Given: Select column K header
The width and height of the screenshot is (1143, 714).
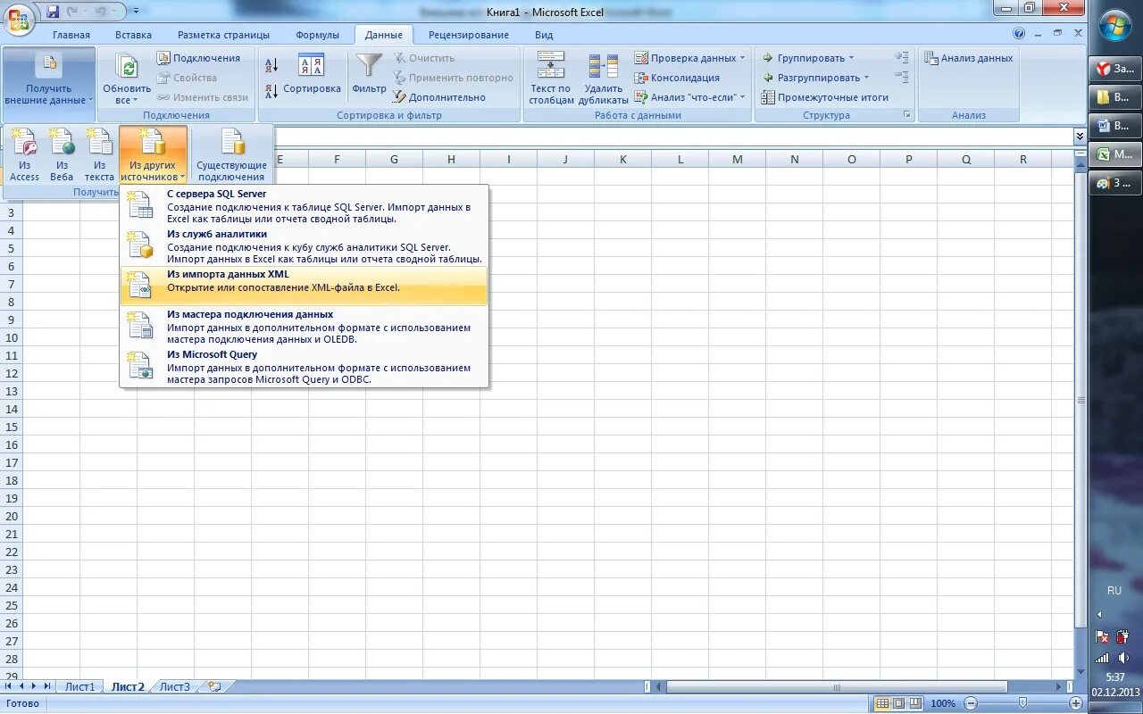Looking at the screenshot, I should coord(622,160).
